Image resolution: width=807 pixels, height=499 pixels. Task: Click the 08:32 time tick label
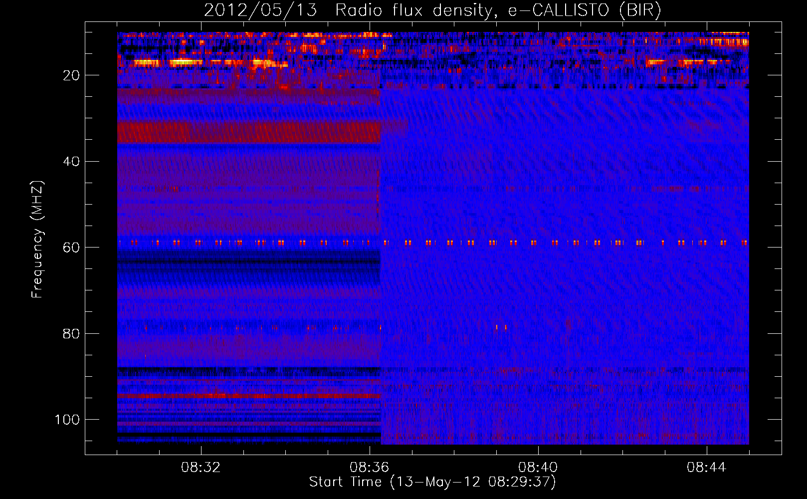201,468
